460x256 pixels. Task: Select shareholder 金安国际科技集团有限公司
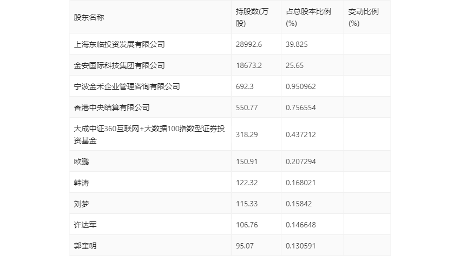point(119,65)
